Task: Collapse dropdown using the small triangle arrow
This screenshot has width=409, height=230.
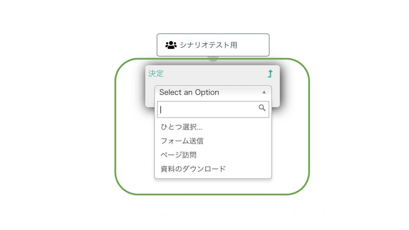Action: pos(264,92)
